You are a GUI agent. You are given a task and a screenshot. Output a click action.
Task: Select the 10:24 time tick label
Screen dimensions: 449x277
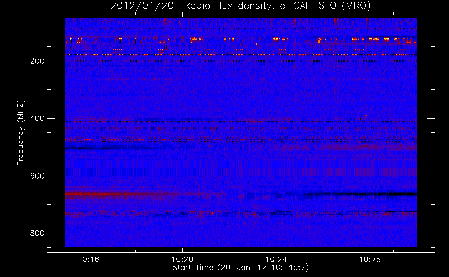pyautogui.click(x=276, y=260)
